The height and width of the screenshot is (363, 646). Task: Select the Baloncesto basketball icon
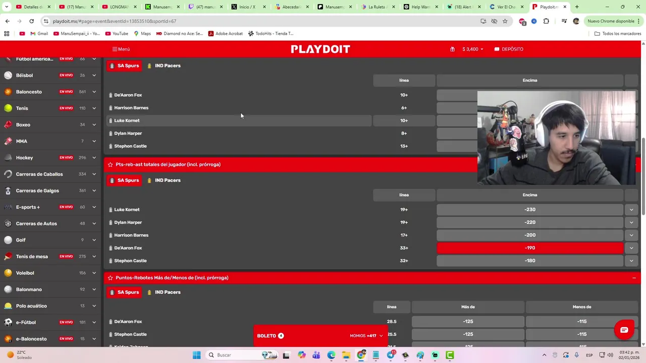8,92
